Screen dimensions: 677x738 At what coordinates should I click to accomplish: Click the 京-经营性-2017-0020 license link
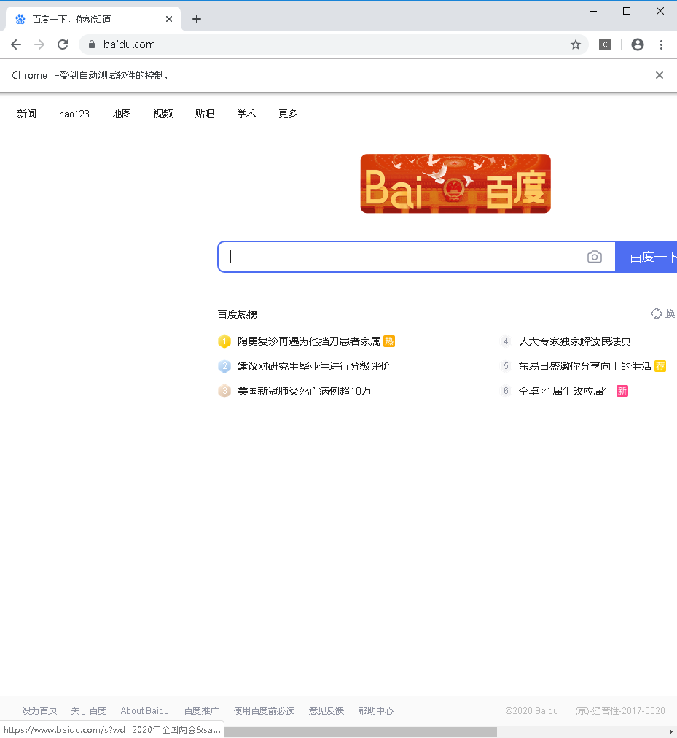point(620,711)
